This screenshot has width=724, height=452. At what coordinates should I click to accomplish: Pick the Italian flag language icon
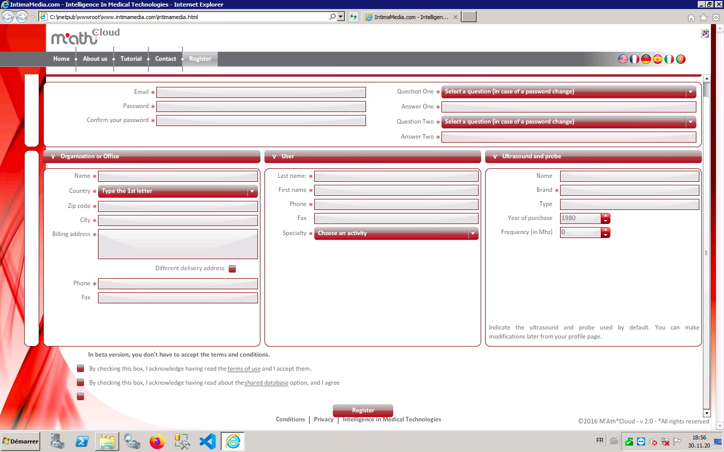tap(669, 59)
